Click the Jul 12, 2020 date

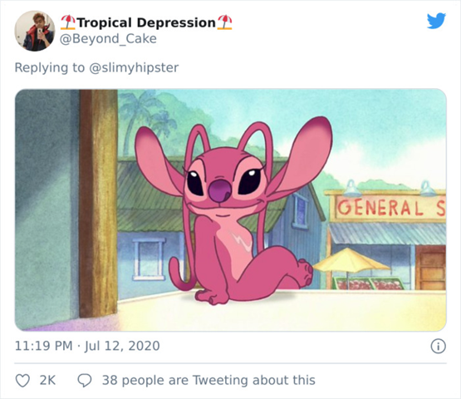tap(122, 346)
